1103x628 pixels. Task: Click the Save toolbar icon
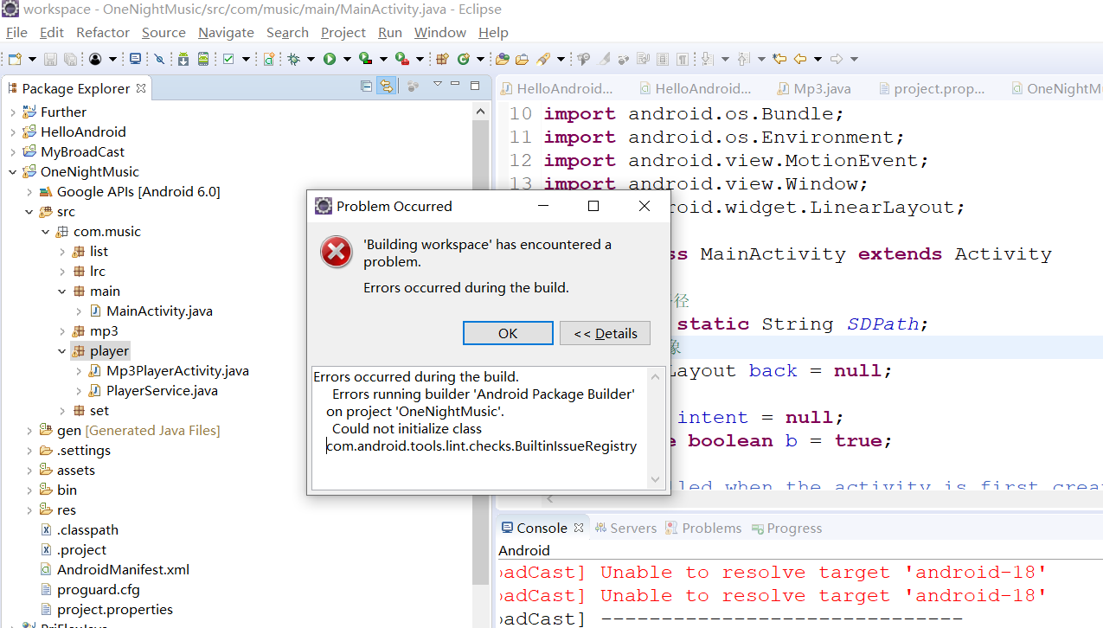click(50, 59)
